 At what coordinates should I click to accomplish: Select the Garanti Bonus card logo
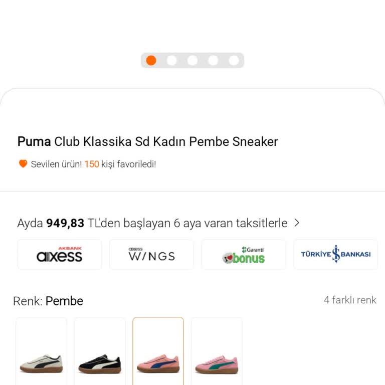(x=243, y=254)
